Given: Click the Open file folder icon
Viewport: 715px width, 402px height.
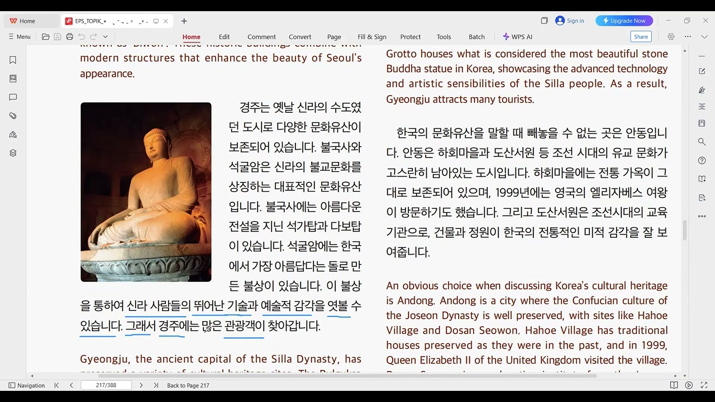Looking at the screenshot, I should tap(46, 37).
